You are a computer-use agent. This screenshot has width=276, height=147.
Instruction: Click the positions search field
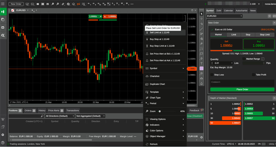pos(27,116)
